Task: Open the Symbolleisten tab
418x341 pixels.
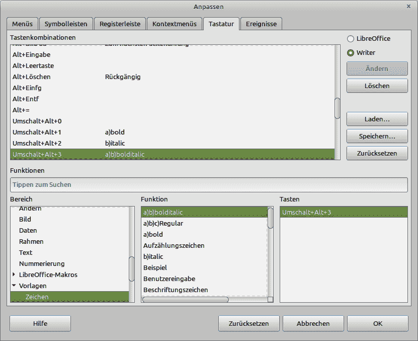Action: (x=66, y=24)
